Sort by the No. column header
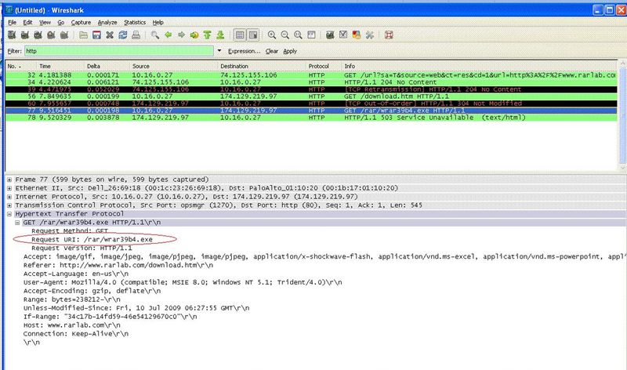627x370 pixels. click(20, 66)
